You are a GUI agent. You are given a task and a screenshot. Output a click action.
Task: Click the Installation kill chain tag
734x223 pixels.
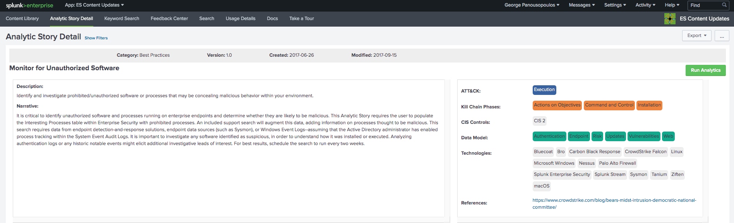click(x=649, y=105)
